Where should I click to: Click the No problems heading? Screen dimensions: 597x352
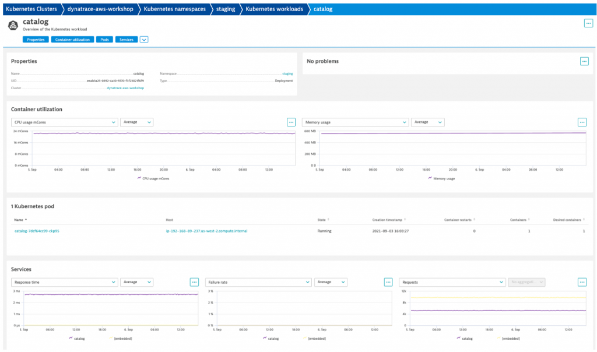click(x=322, y=61)
